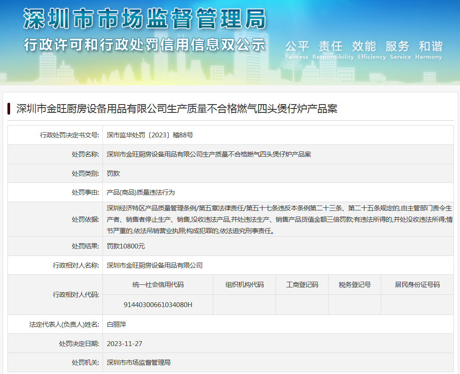This screenshot has width=460, height=374.
Task: Click the 组织机构代码 column header
Action: 244,285
